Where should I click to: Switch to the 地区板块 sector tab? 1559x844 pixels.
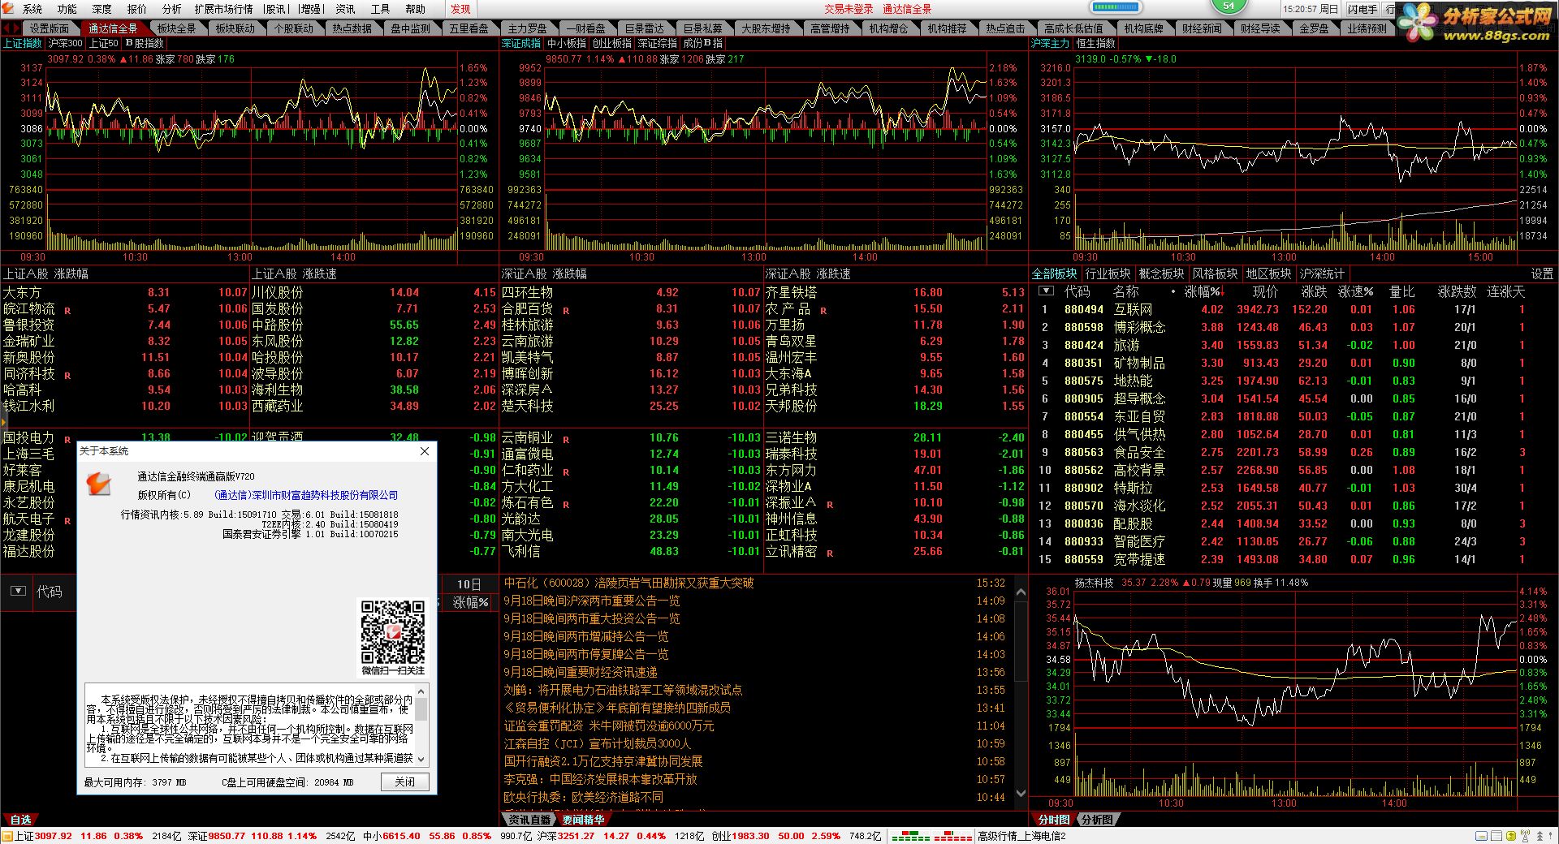1268,273
